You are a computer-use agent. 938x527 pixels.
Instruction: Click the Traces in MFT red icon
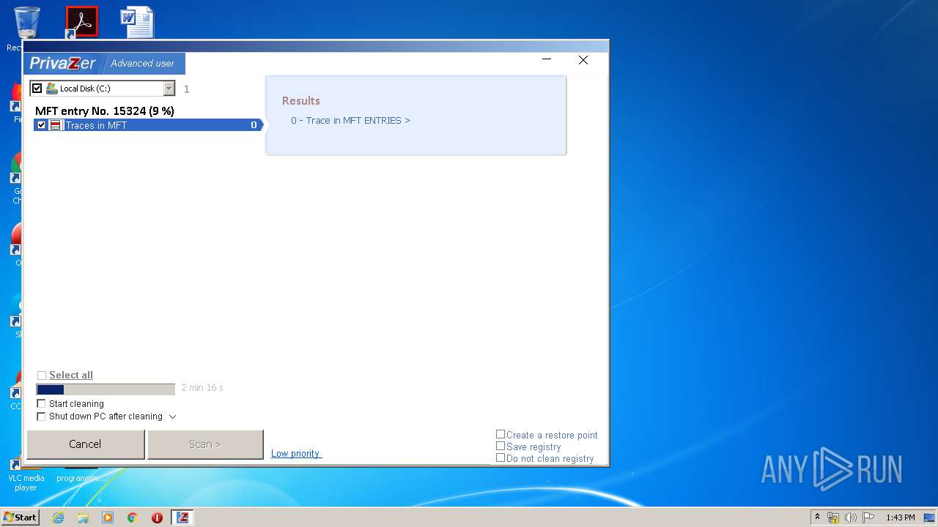(55, 125)
